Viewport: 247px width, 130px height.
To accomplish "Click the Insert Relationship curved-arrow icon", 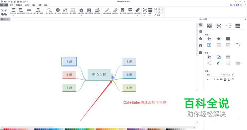I will point(50,10).
